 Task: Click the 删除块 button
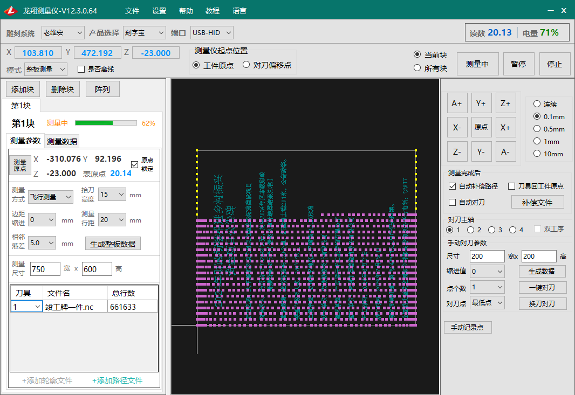(x=63, y=89)
